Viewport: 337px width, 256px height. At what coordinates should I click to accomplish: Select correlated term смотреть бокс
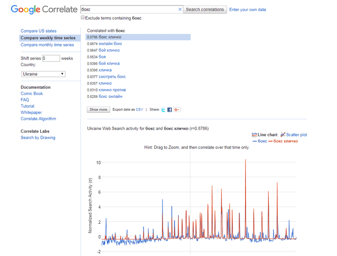pos(112,77)
